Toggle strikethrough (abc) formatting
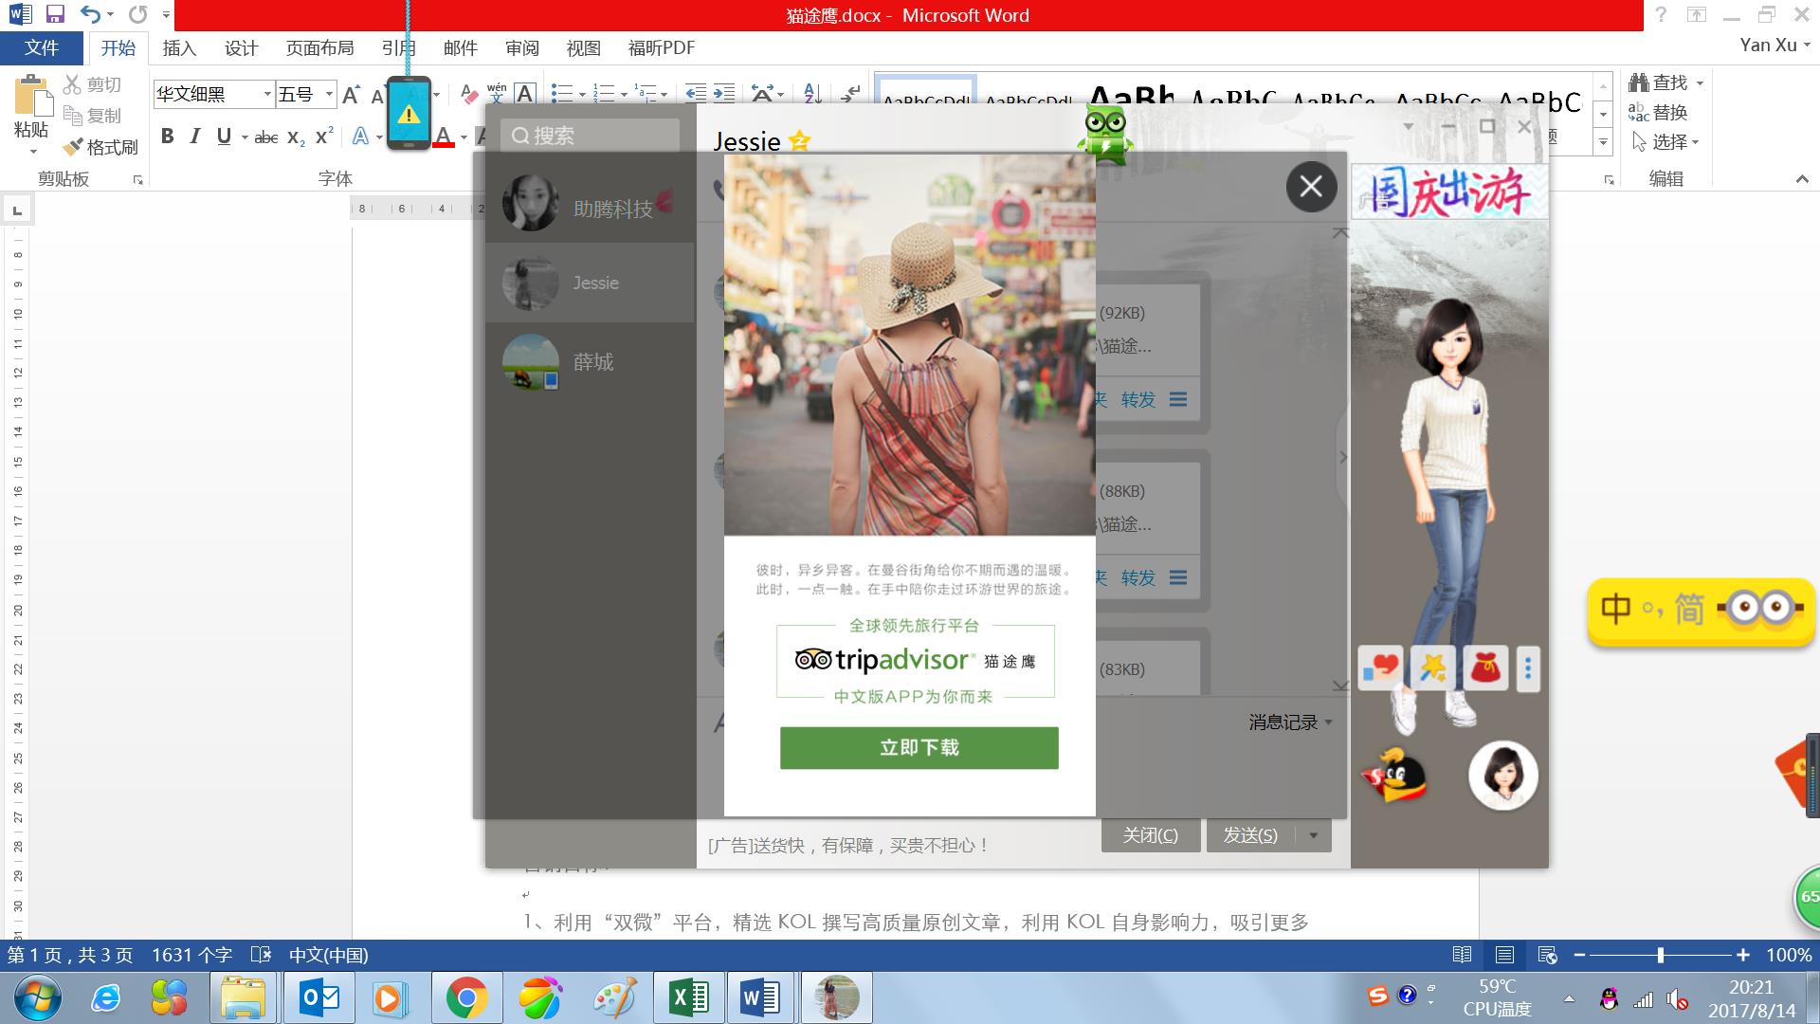 [266, 137]
